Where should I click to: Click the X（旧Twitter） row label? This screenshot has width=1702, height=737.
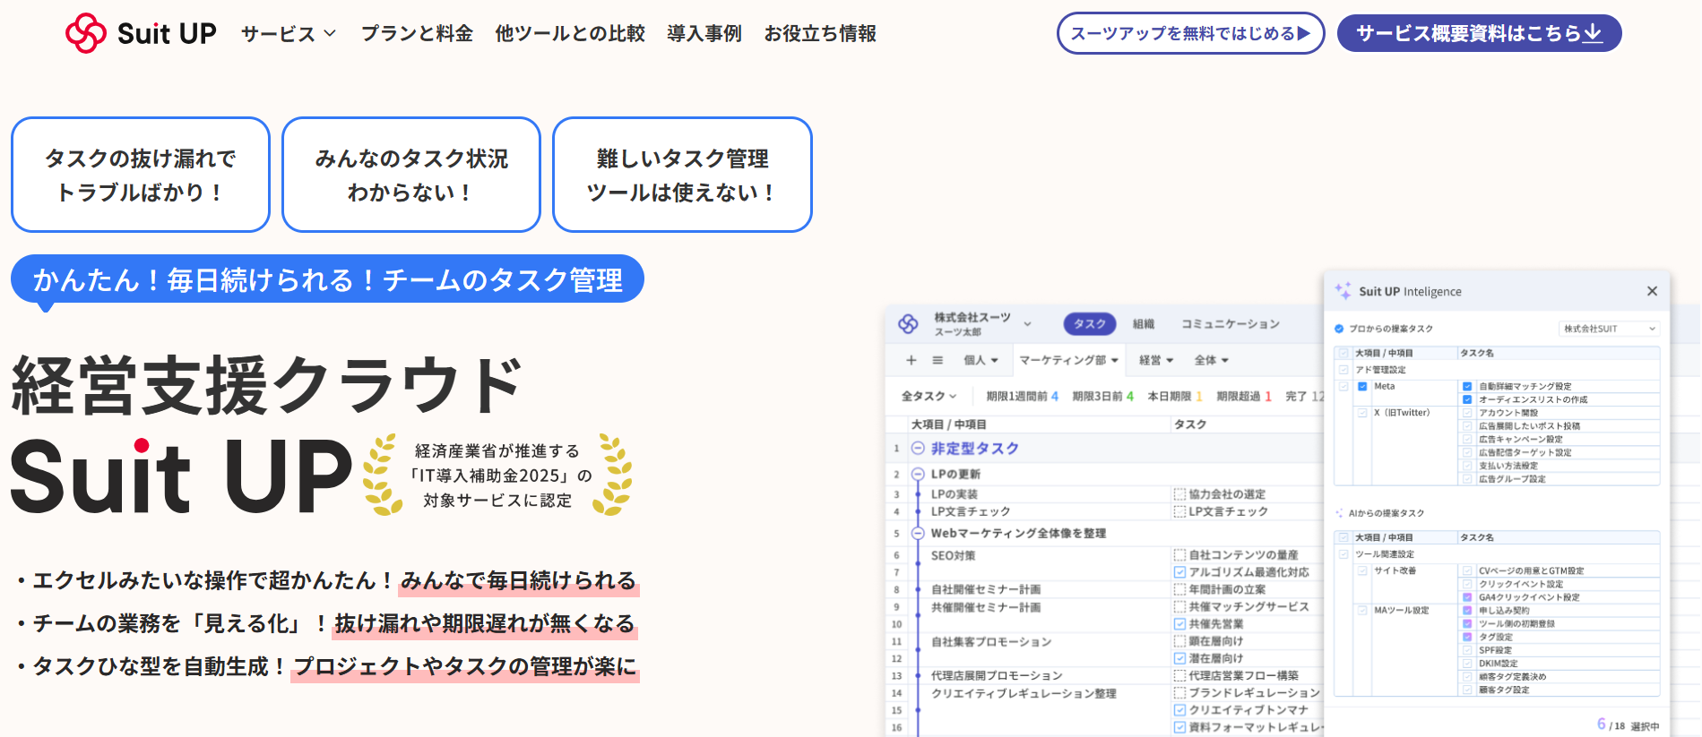click(x=1402, y=413)
